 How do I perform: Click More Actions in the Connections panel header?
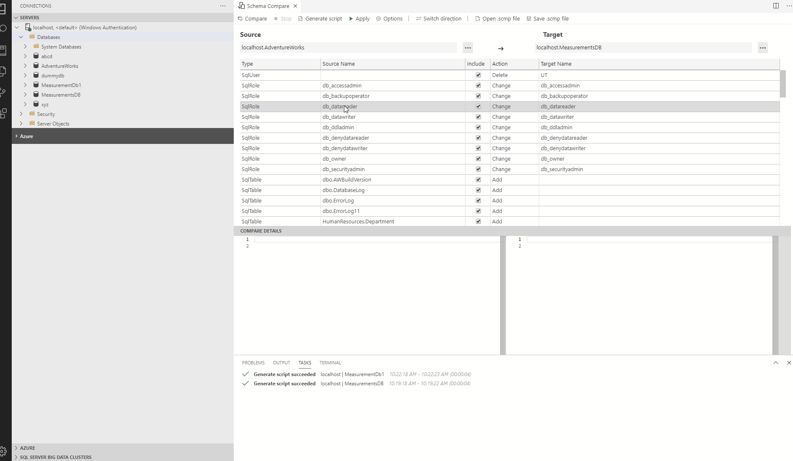pos(222,6)
